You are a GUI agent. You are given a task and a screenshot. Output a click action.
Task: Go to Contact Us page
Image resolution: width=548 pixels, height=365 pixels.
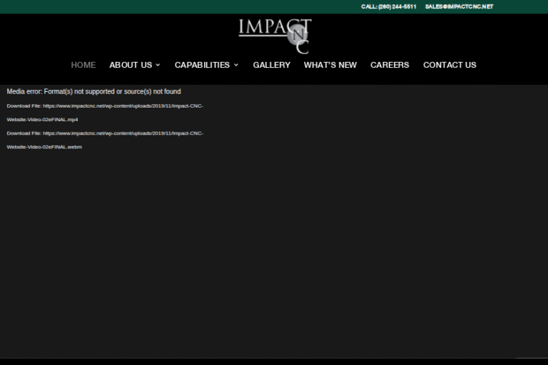pyautogui.click(x=450, y=65)
